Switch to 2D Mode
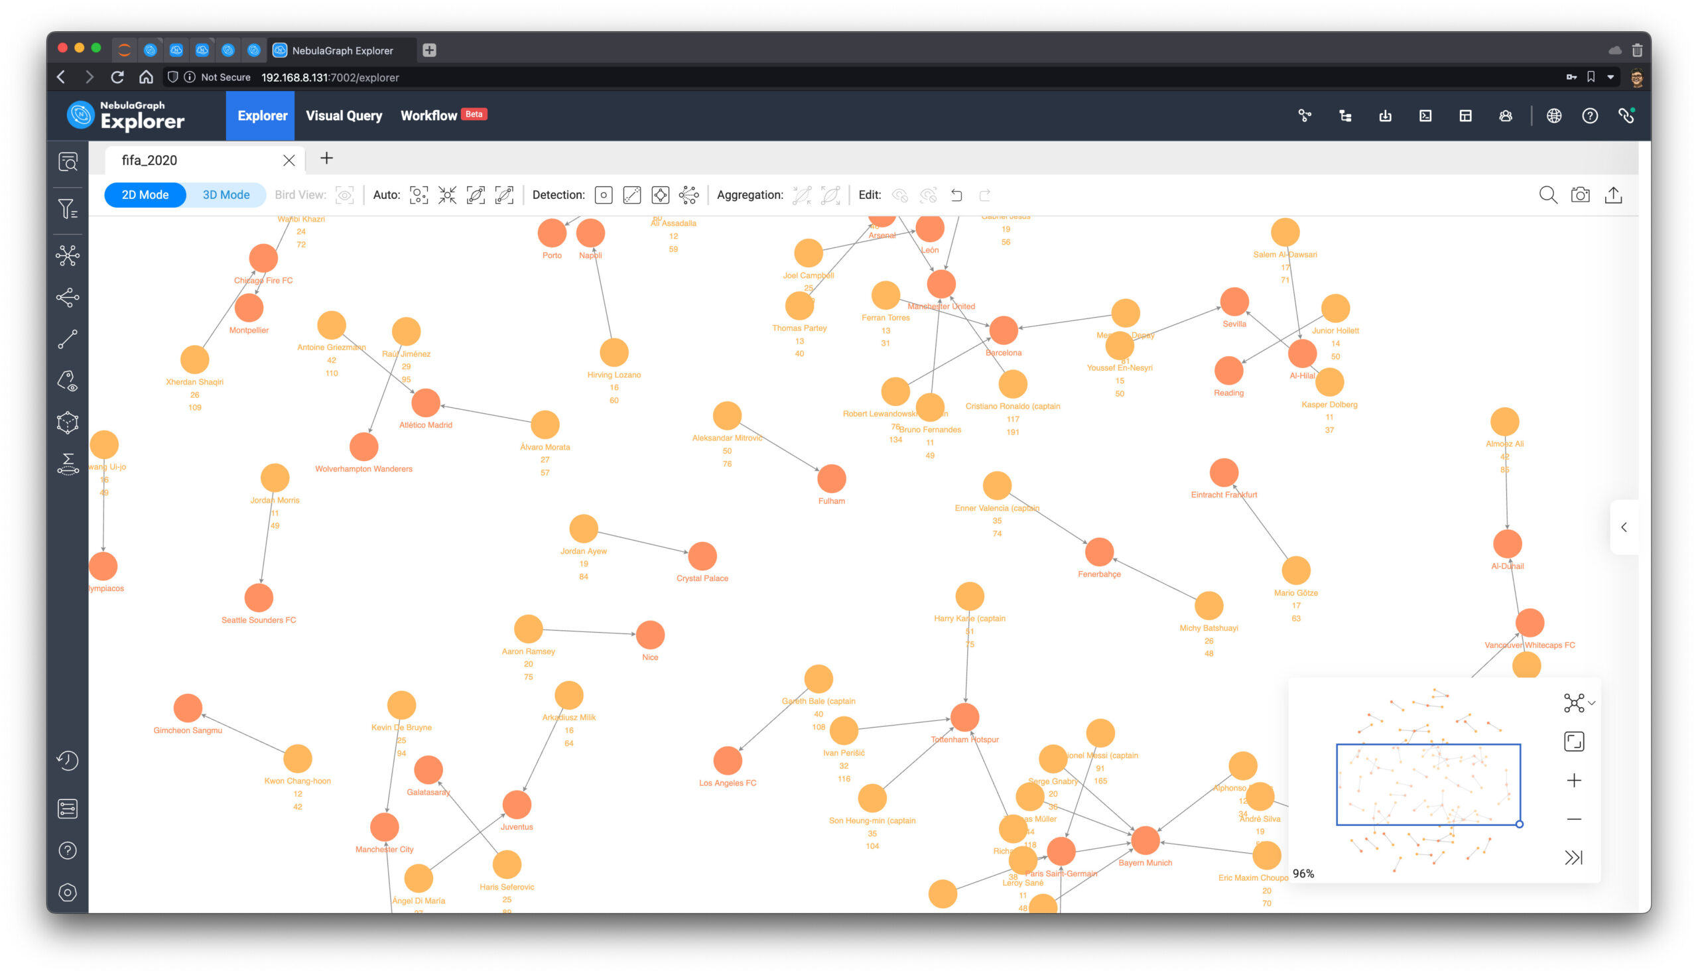The height and width of the screenshot is (975, 1698). pos(145,195)
